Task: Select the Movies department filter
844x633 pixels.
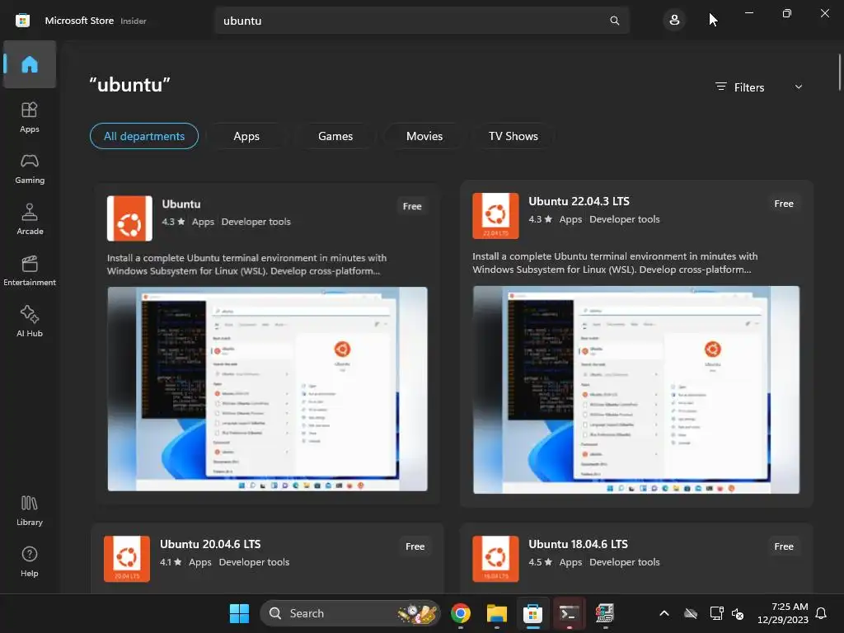Action: coord(424,136)
